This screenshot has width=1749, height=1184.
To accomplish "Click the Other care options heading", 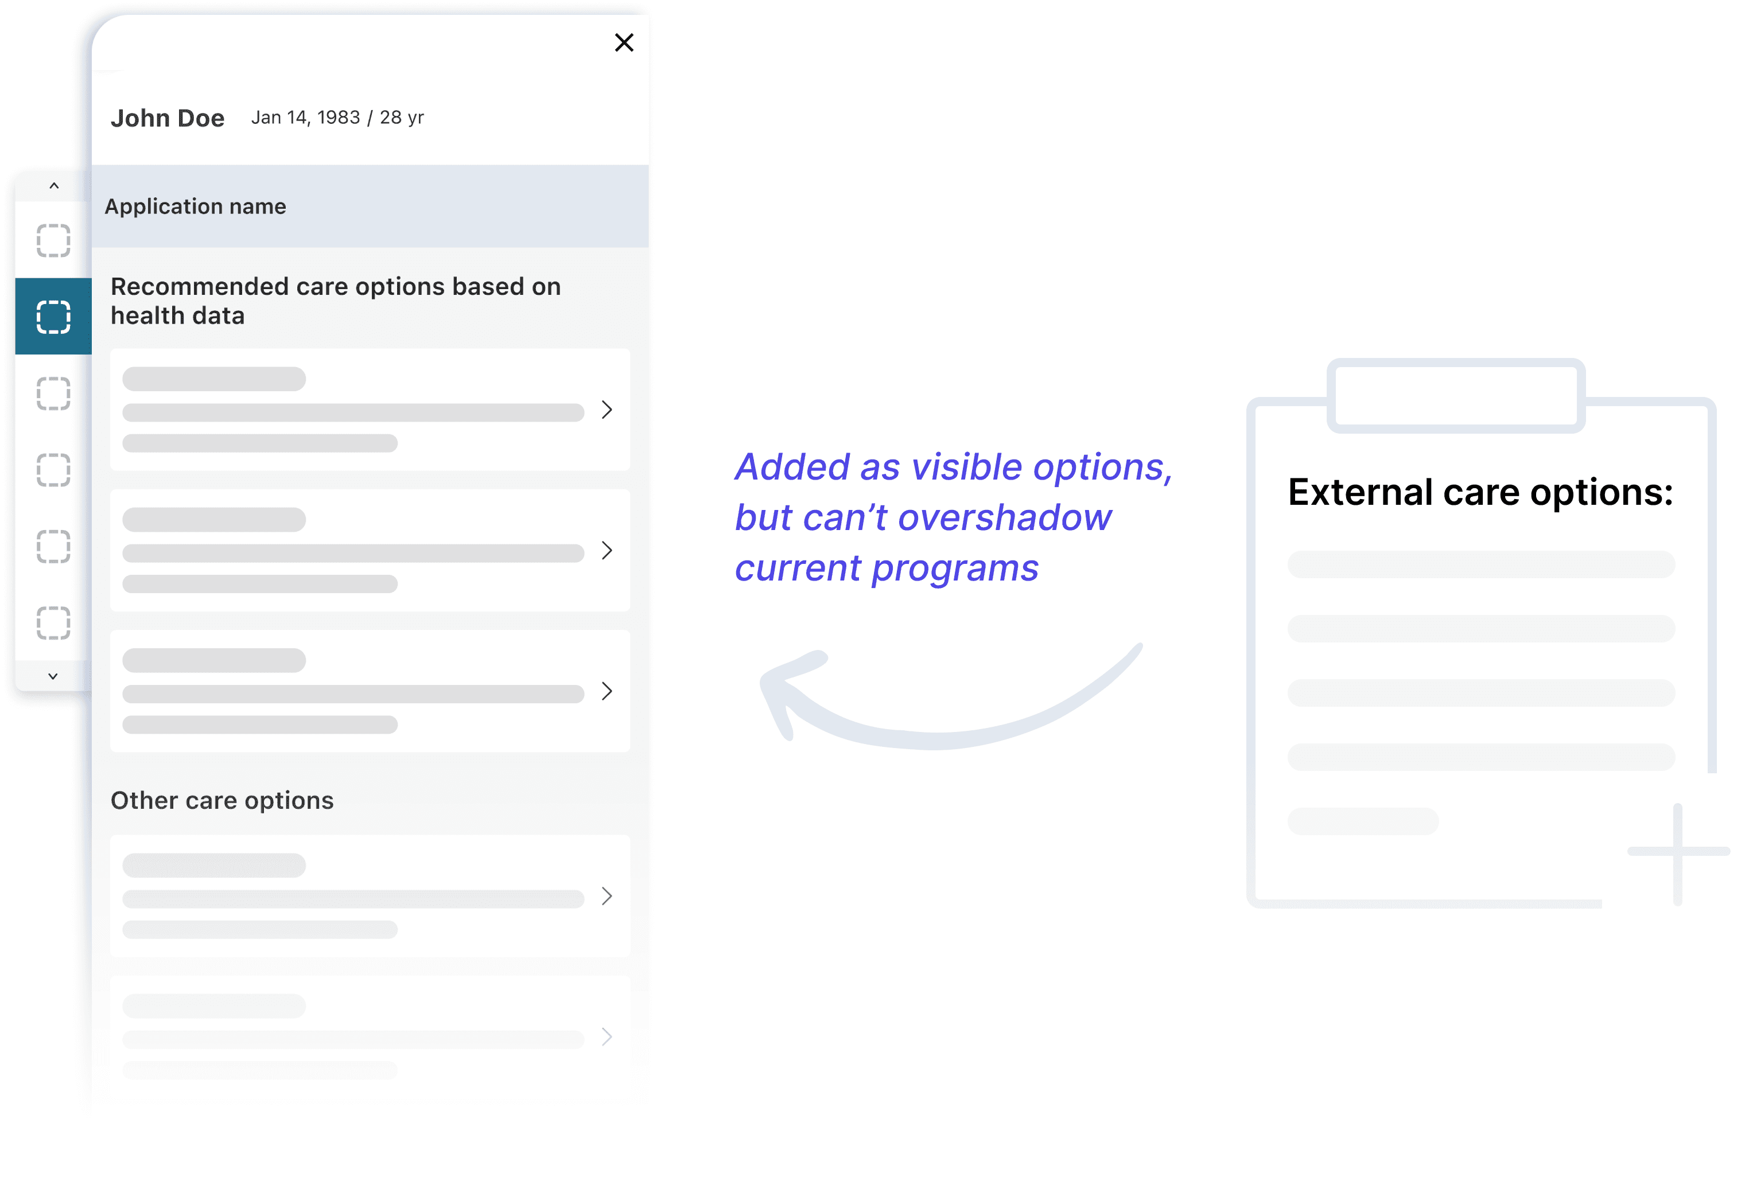I will 222,800.
